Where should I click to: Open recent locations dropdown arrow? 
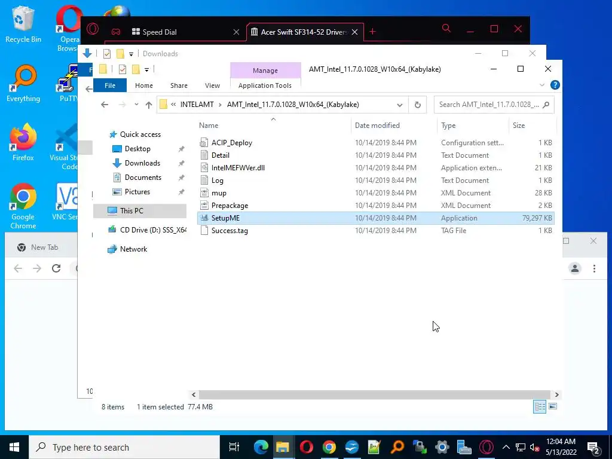click(x=136, y=105)
